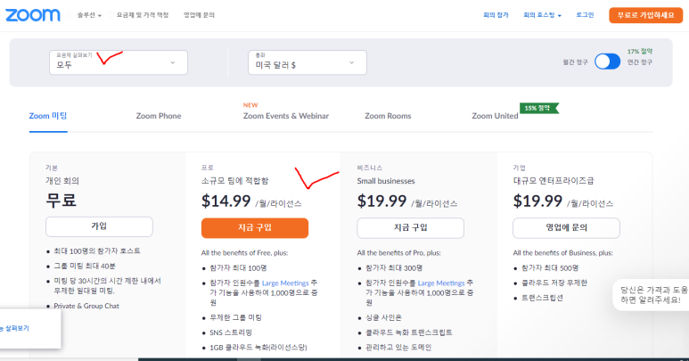Open 영업에 문의 in top navigation
The height and width of the screenshot is (361, 689).
click(x=199, y=15)
